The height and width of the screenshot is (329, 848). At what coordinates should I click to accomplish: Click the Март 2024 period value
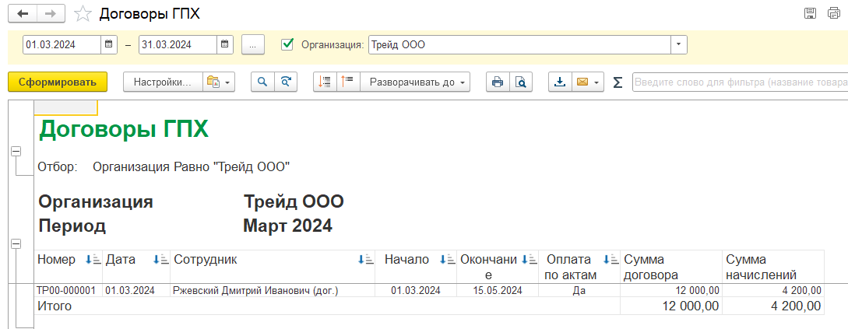(x=287, y=226)
